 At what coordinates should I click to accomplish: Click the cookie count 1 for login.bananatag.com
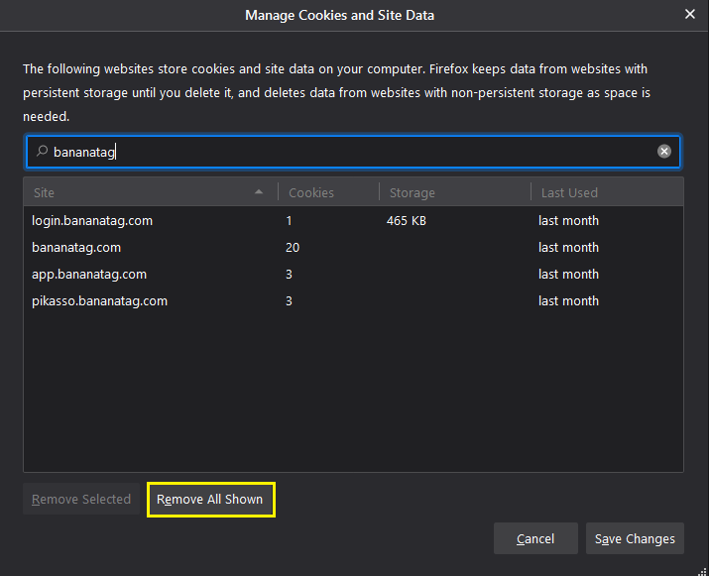pos(289,221)
